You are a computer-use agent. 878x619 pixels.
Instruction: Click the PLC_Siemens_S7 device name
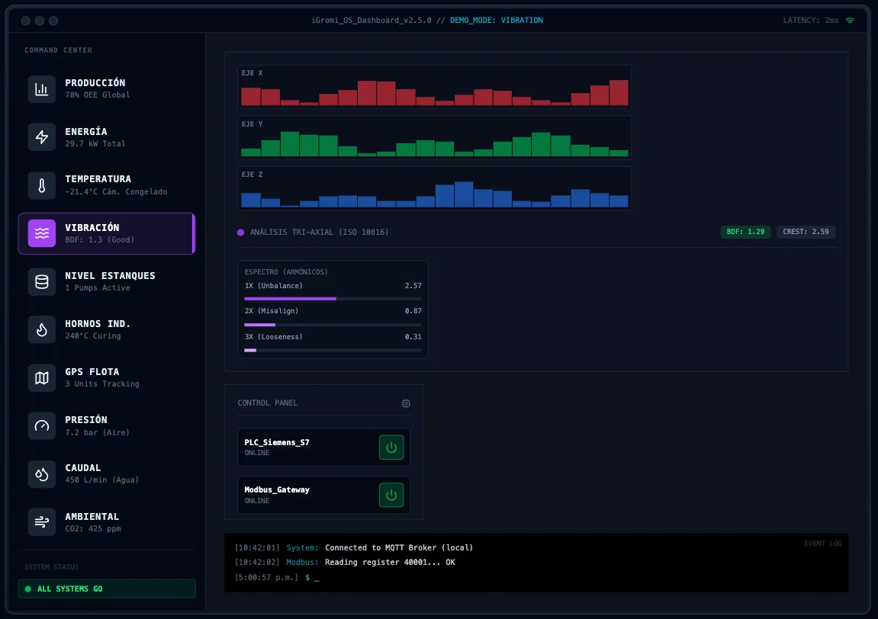click(277, 442)
